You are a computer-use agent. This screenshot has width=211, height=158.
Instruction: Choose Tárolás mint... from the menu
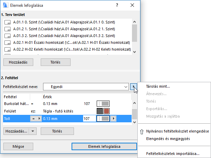coord(158,86)
